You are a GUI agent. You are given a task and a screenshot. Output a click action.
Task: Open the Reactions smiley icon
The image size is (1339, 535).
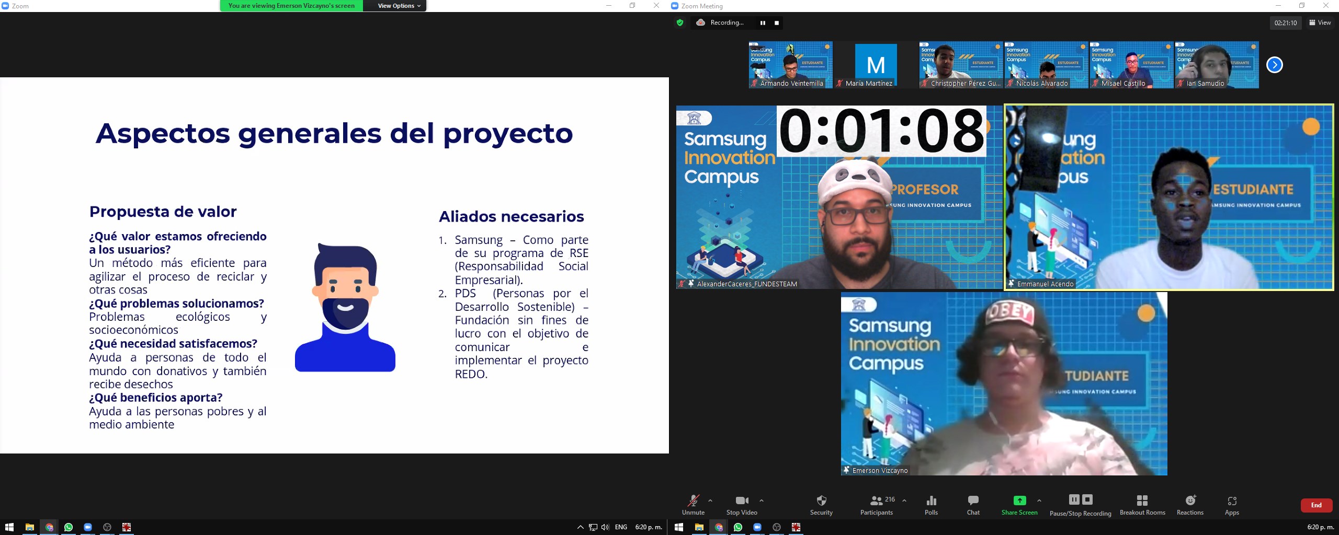(x=1190, y=501)
